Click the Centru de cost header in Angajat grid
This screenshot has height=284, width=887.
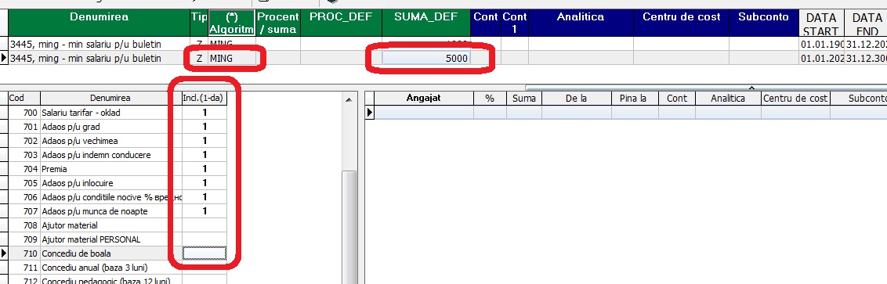(x=795, y=99)
